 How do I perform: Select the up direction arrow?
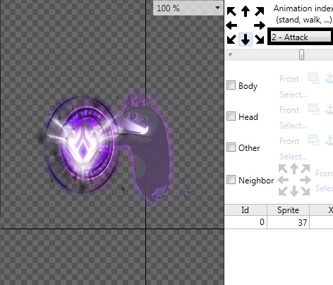pyautogui.click(x=246, y=11)
